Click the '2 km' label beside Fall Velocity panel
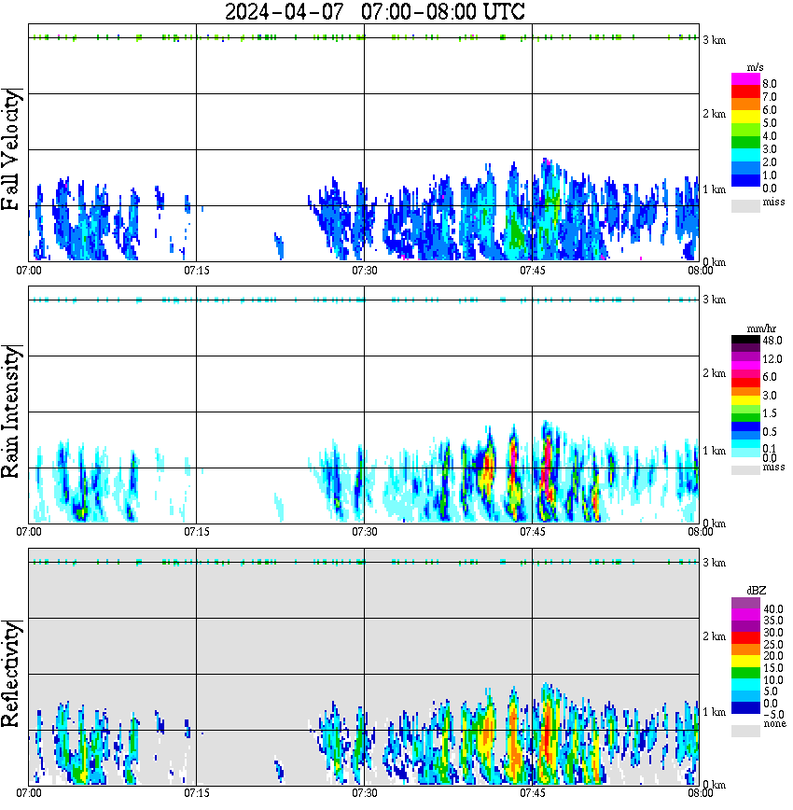This screenshot has width=793, height=810. (x=714, y=114)
